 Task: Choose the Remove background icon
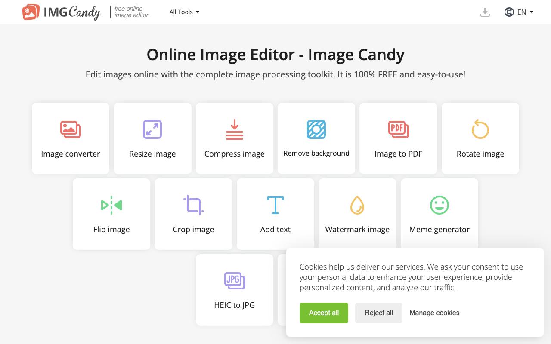[316, 129]
